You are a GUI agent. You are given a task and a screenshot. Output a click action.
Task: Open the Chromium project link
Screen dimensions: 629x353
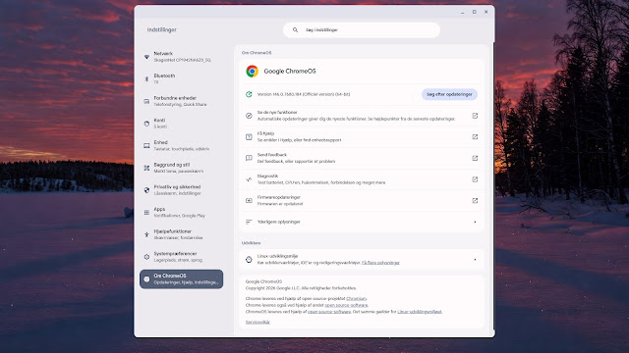pos(356,298)
